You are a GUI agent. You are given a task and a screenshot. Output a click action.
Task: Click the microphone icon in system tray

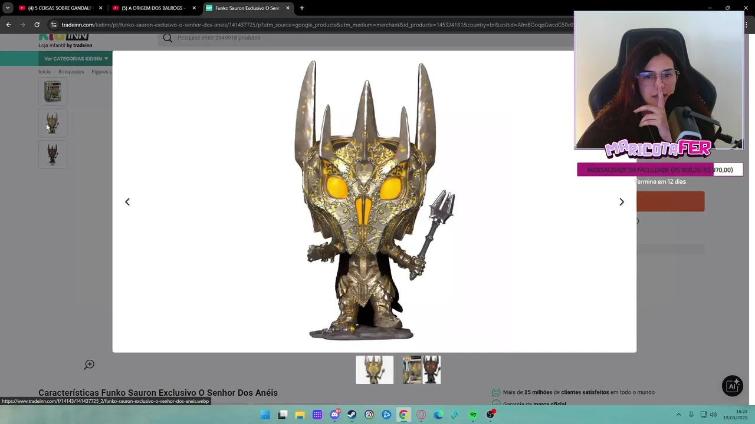691,415
